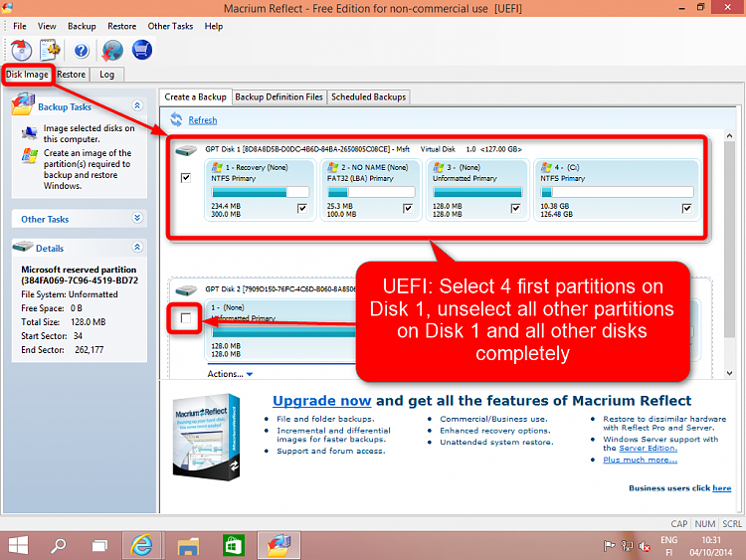Click Image selected disks on this computer
The width and height of the screenshot is (746, 560).
click(x=89, y=133)
